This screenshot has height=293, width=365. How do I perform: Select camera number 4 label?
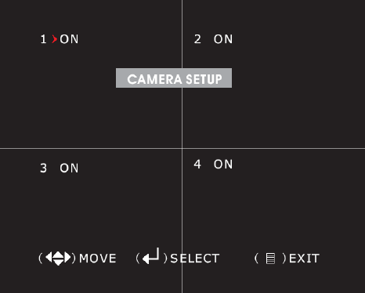pyautogui.click(x=197, y=165)
